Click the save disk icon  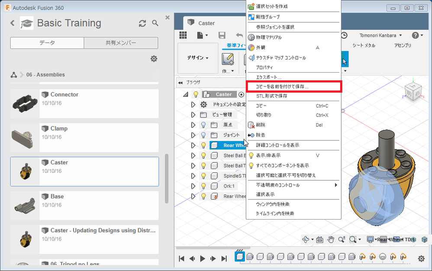[222, 35]
